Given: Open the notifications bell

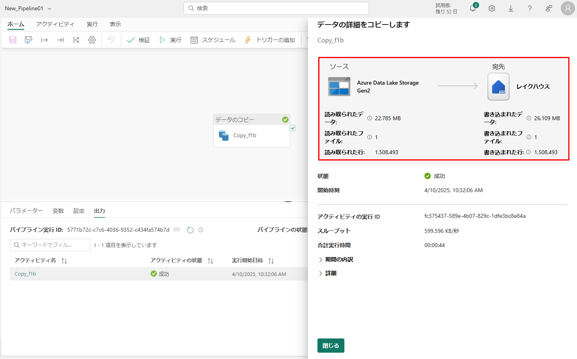Looking at the screenshot, I should [x=473, y=8].
